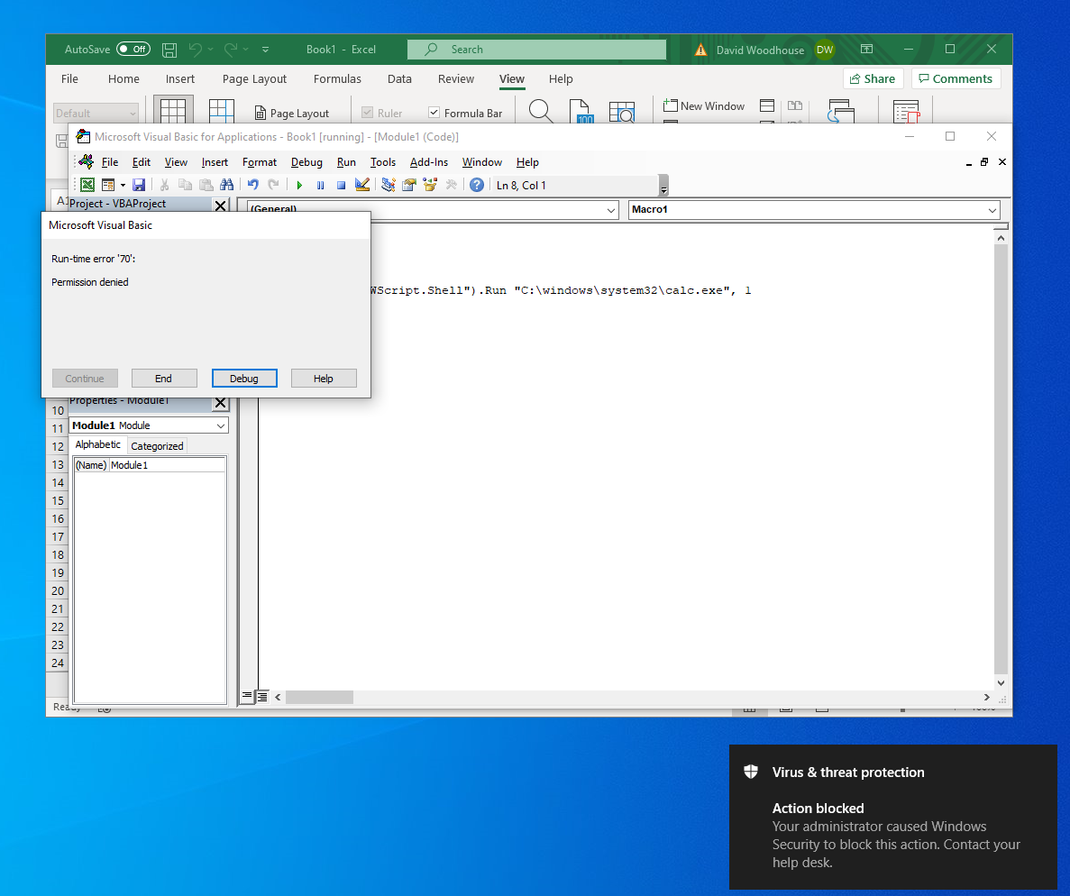This screenshot has height=896, width=1070.
Task: Click Debug in the run-time error dialog
Action: click(x=244, y=378)
